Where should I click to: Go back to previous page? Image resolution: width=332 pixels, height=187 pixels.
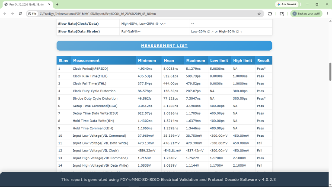tap(5, 13)
